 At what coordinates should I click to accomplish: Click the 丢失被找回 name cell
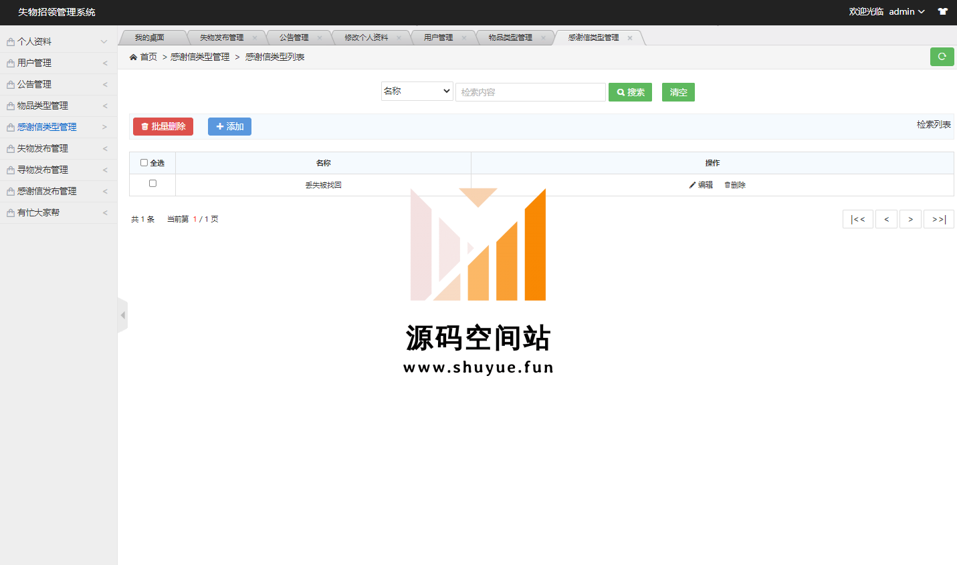pyautogui.click(x=324, y=185)
